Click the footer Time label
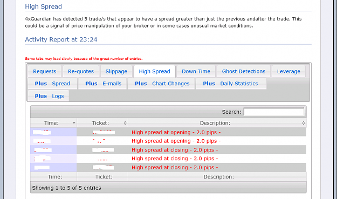 55,177
